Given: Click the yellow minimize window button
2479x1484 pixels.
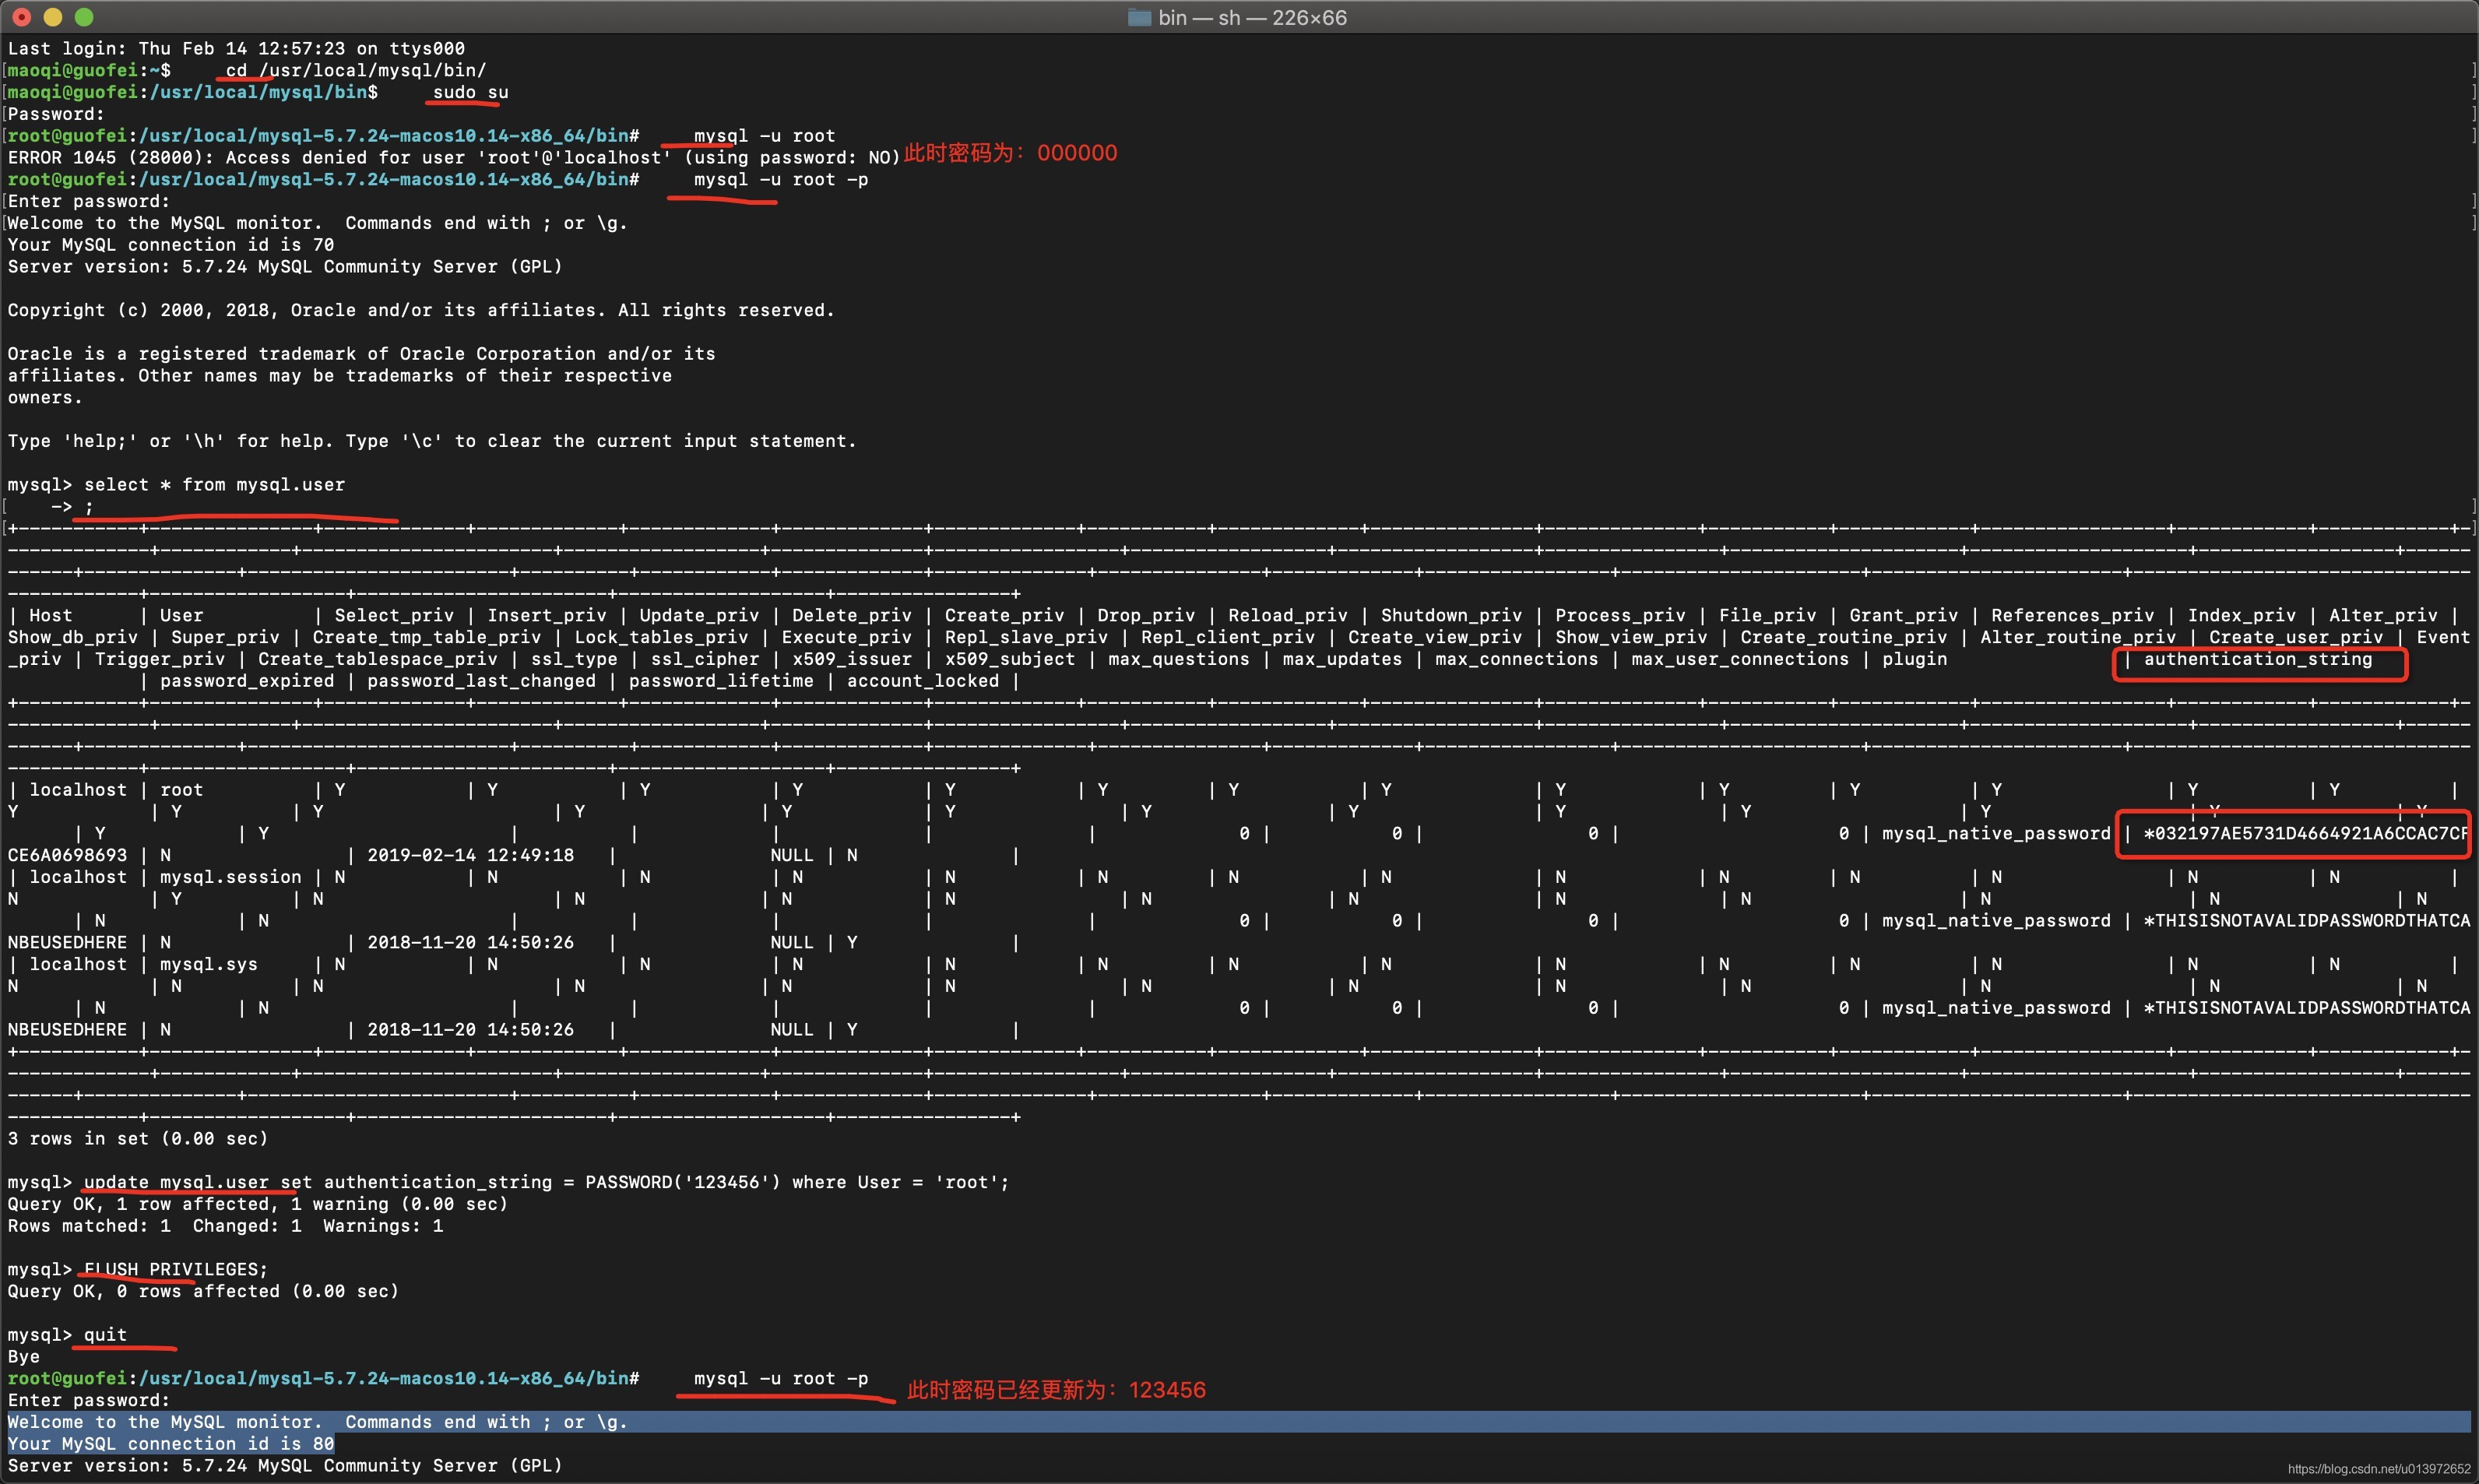Looking at the screenshot, I should tap(53, 17).
